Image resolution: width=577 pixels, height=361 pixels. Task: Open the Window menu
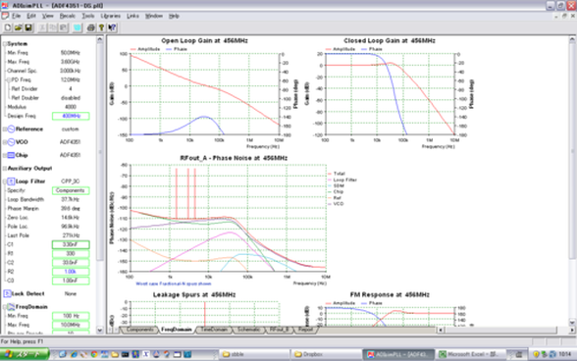point(154,16)
